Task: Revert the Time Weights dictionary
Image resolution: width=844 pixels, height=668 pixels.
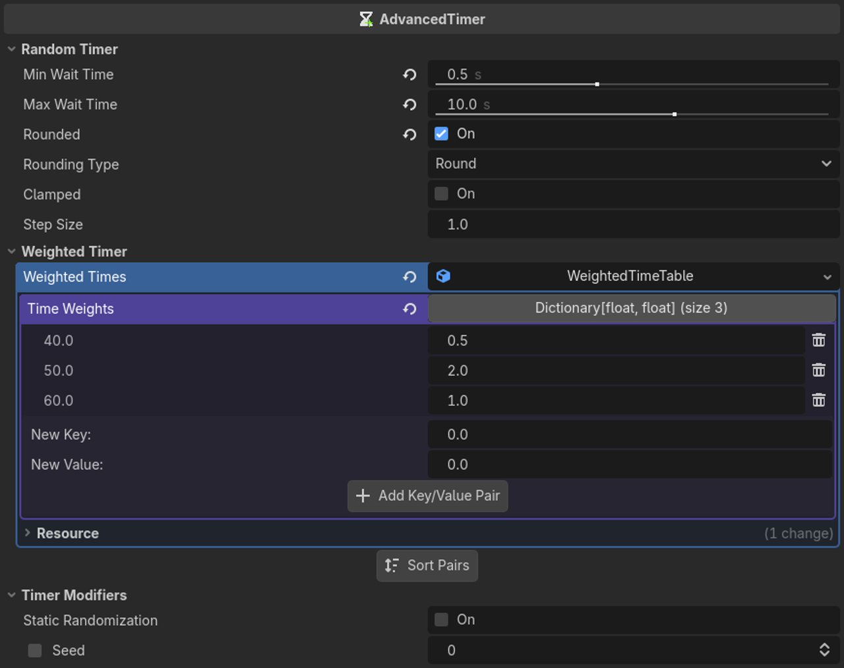Action: click(x=409, y=309)
